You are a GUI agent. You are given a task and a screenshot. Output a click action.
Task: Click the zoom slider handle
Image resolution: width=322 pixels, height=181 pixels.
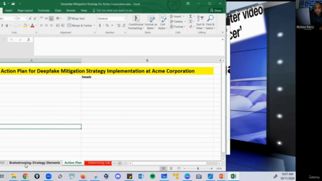tap(198, 168)
